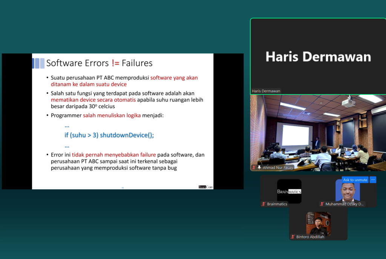
Task: Click the slide title Software Errors != Failures
Action: click(99, 63)
